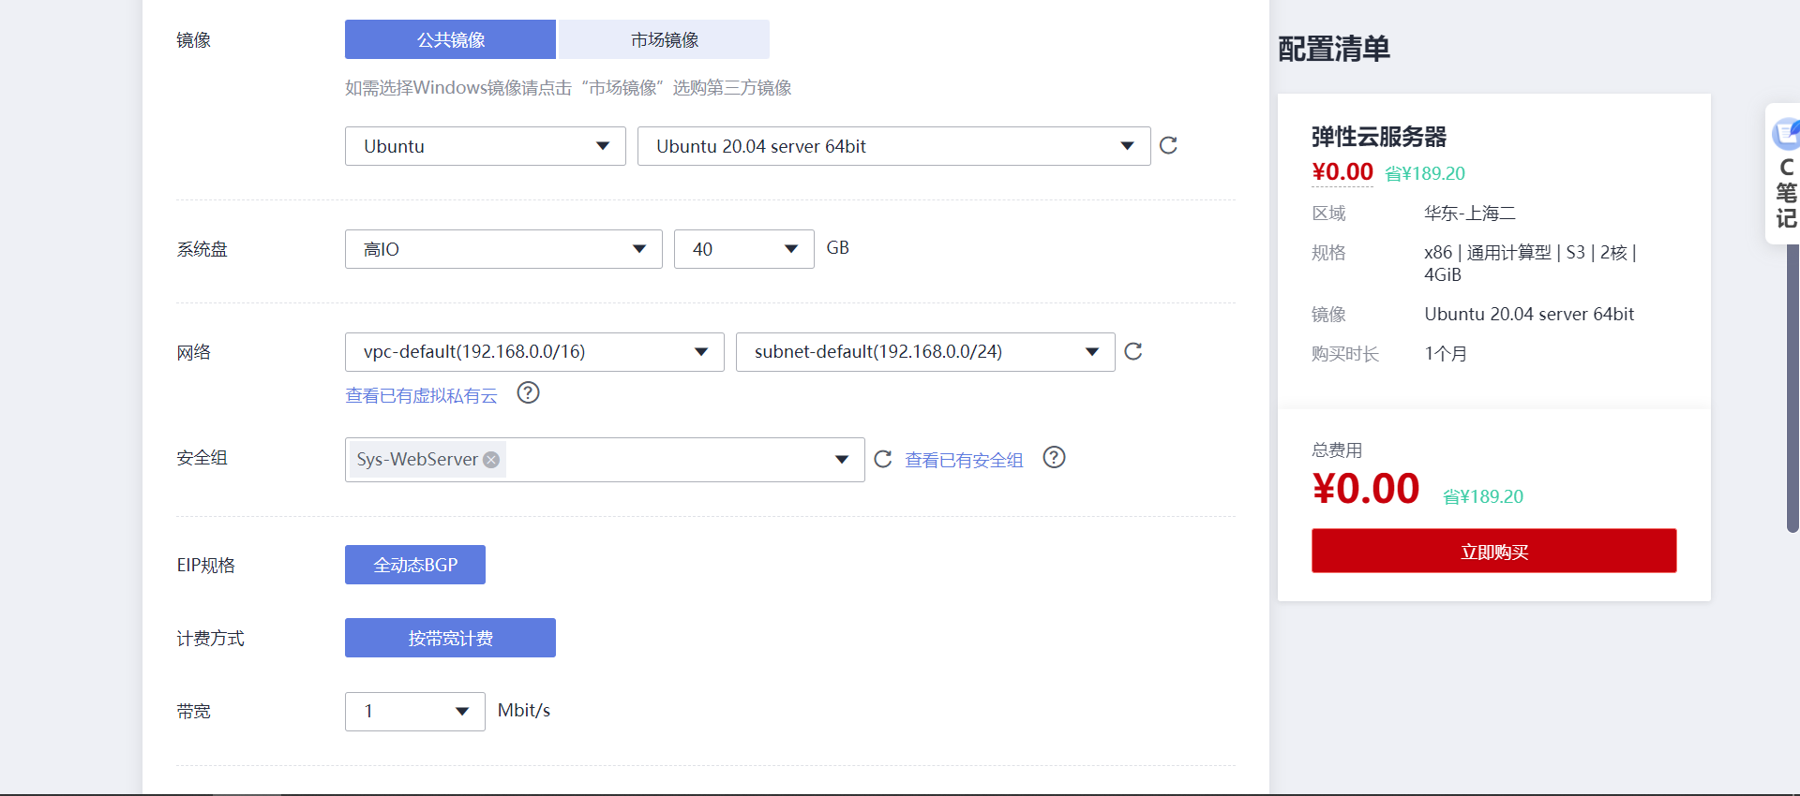Switch to the 公共镜像 tab

[x=450, y=39]
